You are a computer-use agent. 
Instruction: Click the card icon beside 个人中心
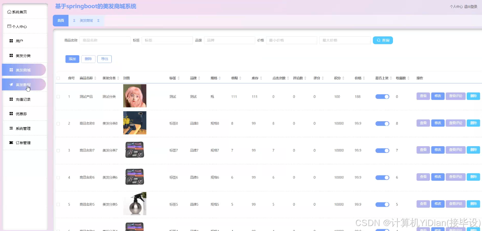click(x=9, y=26)
